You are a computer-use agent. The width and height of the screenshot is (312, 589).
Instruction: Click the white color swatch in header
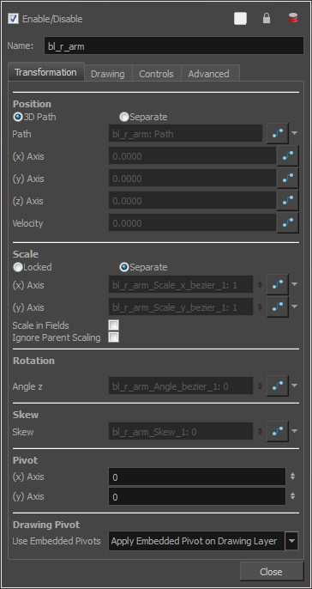coord(240,18)
